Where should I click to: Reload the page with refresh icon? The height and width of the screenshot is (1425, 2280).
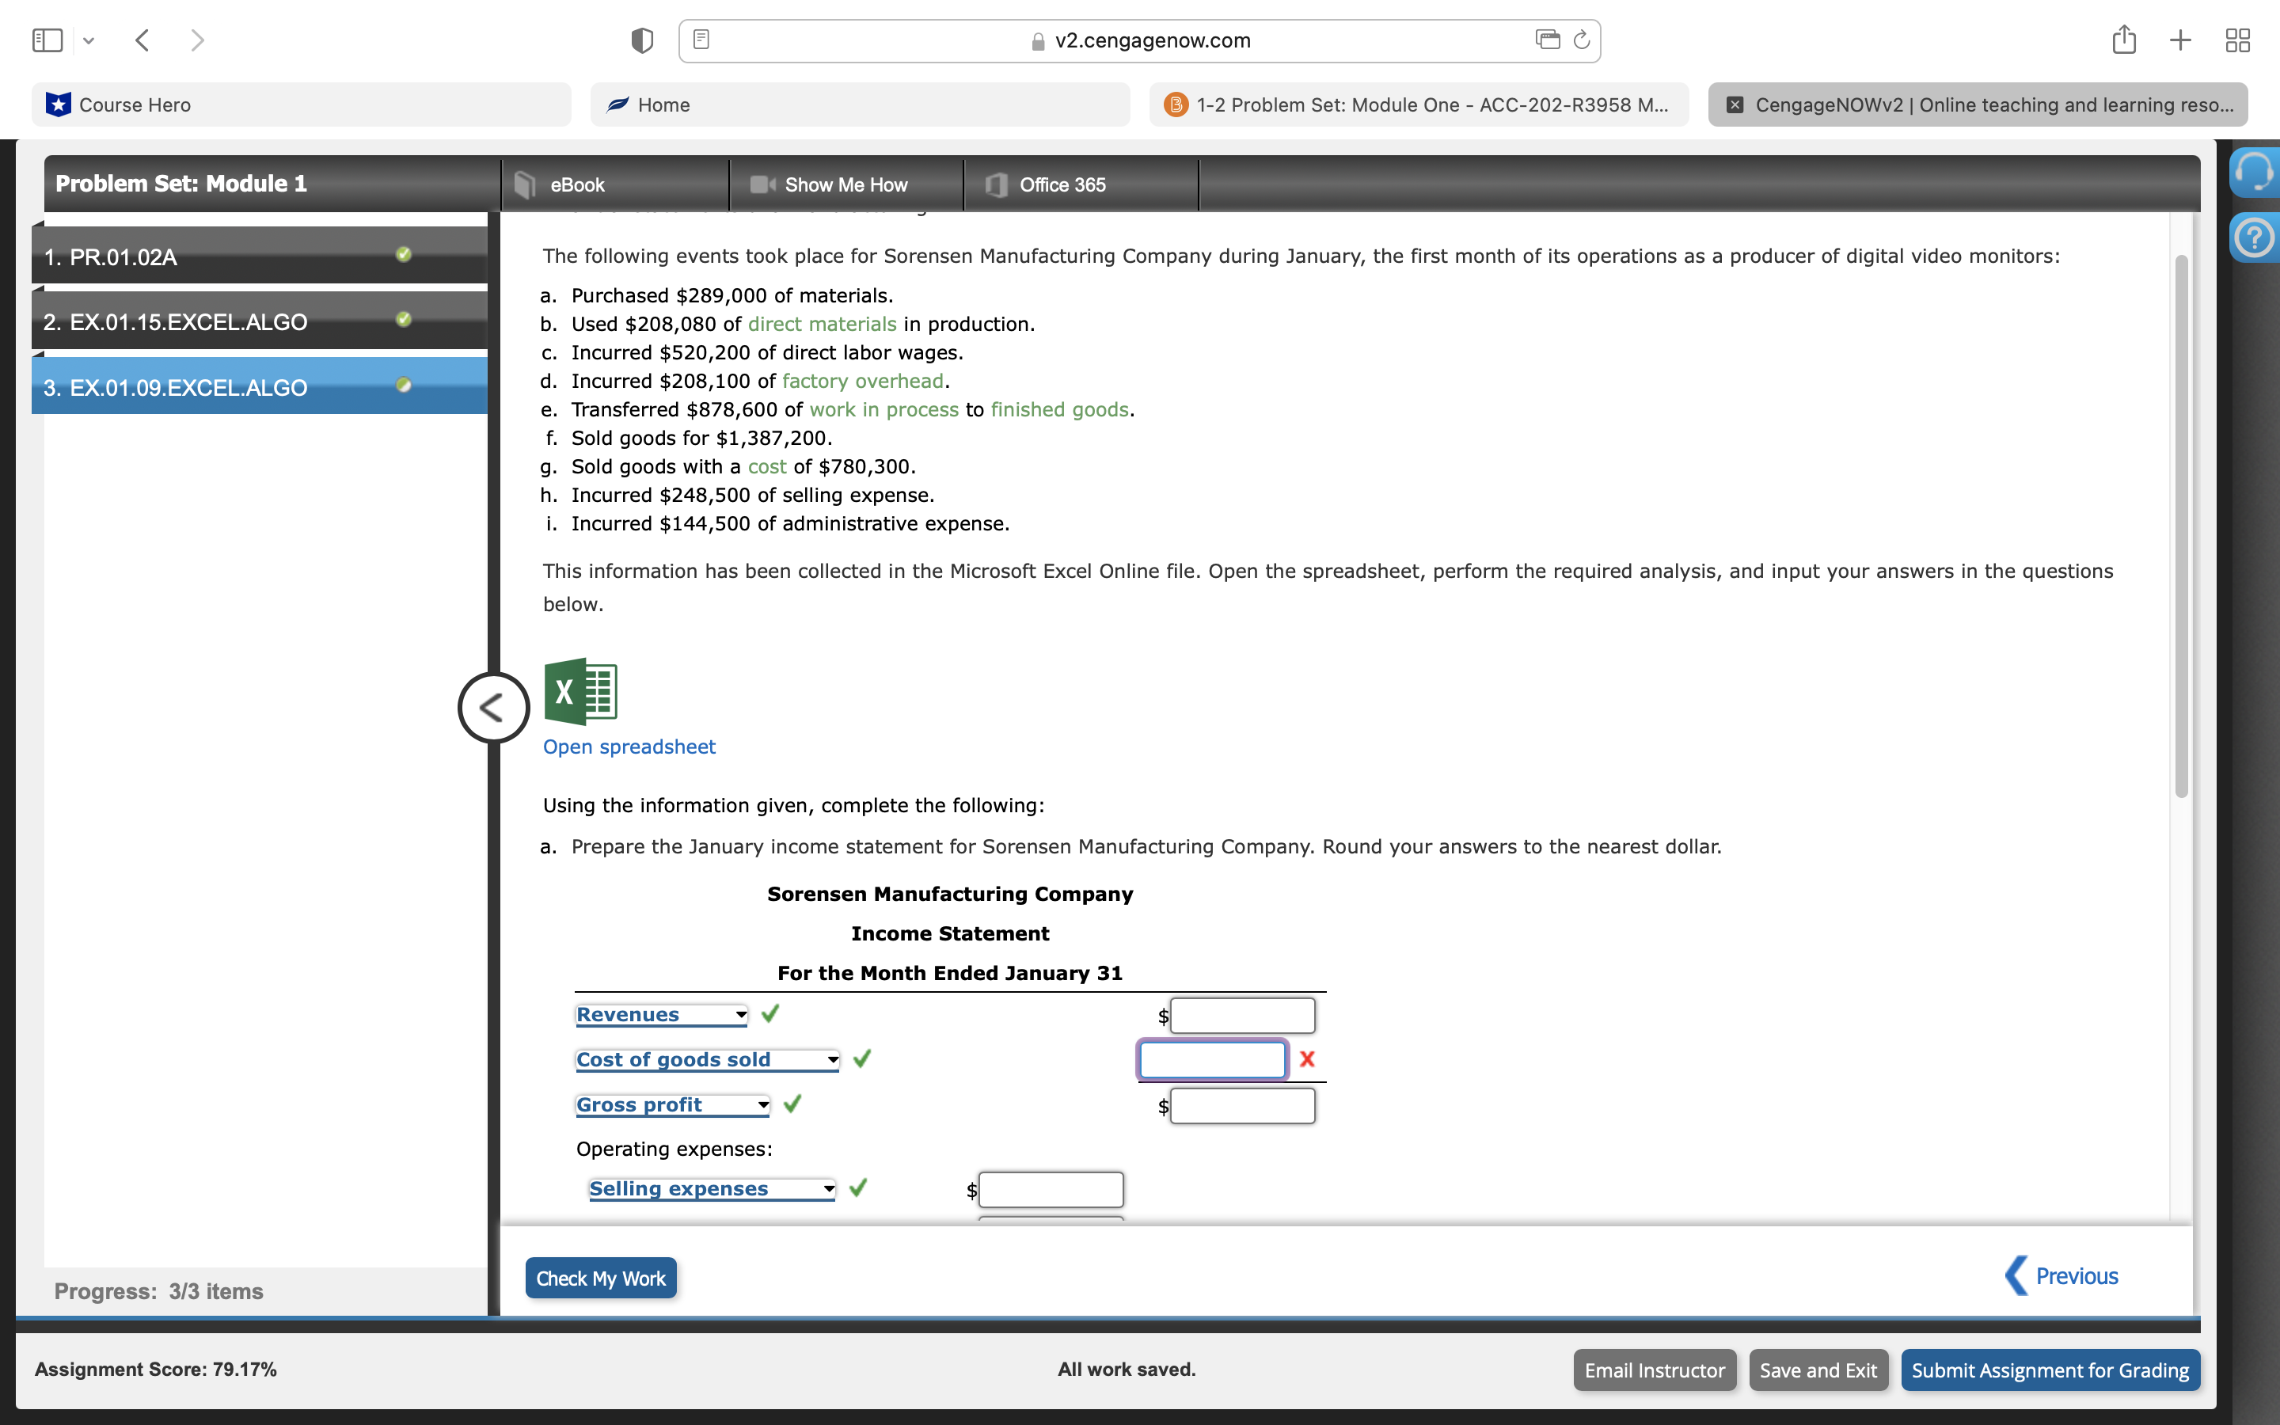(1582, 40)
